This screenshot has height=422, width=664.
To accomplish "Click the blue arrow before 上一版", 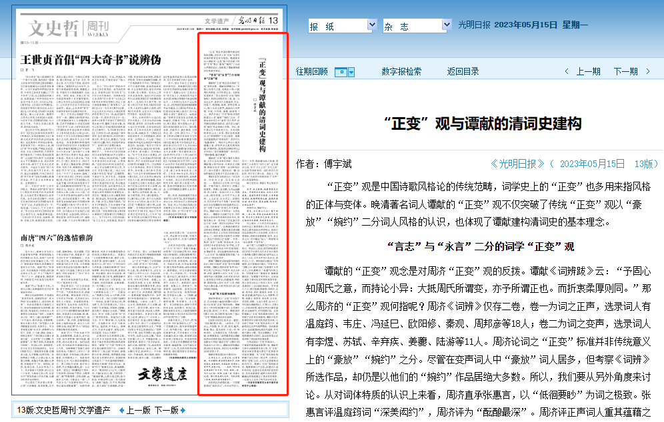I will (x=121, y=410).
